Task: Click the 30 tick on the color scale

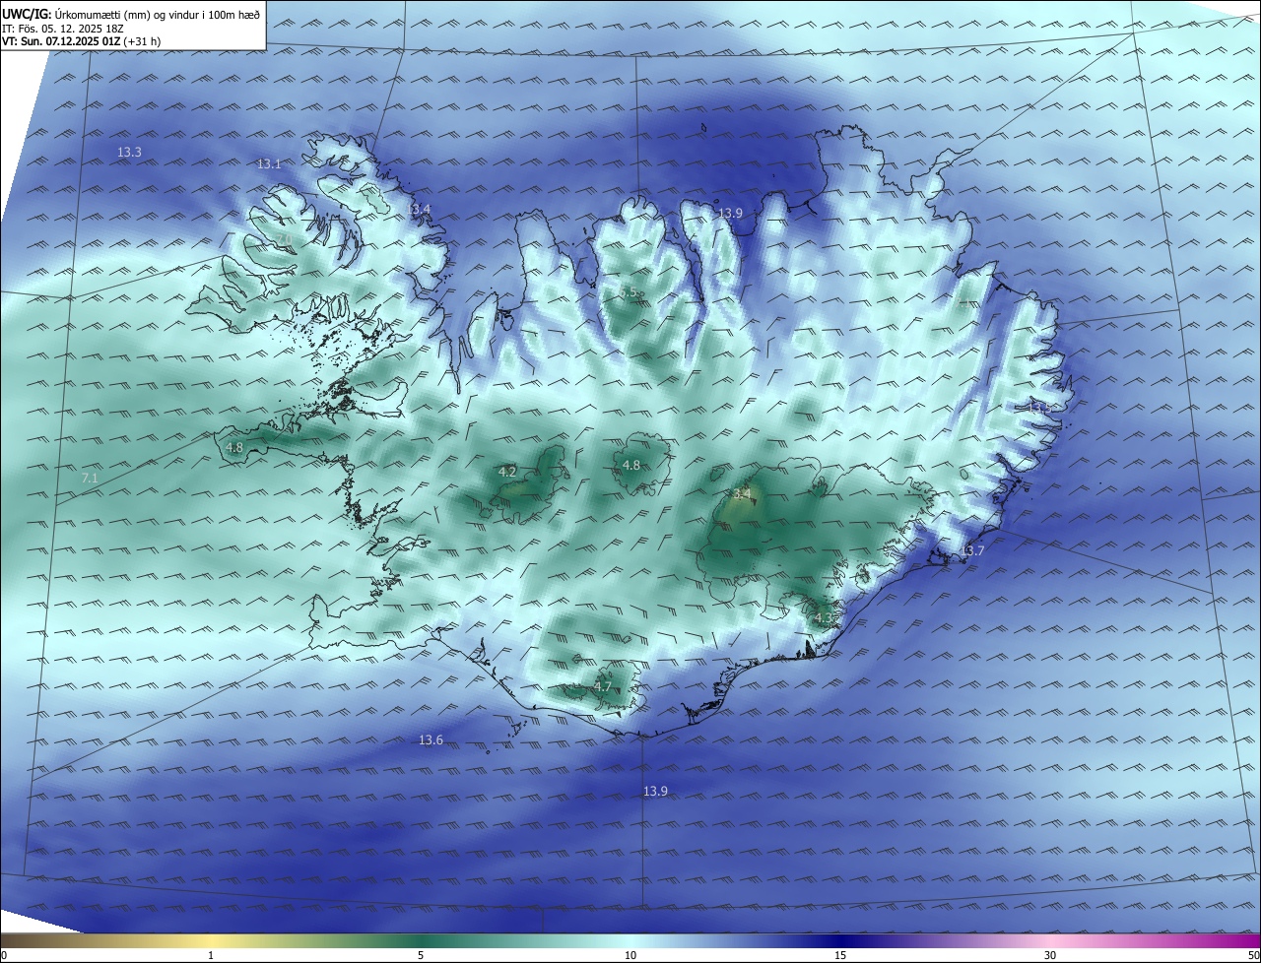Action: pos(1050,955)
